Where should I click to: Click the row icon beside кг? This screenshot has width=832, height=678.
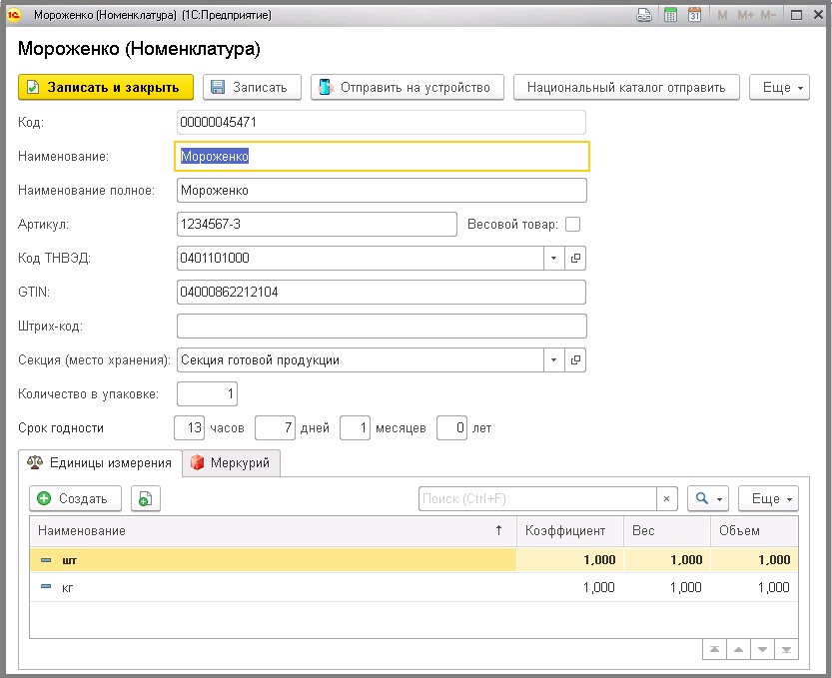[46, 587]
